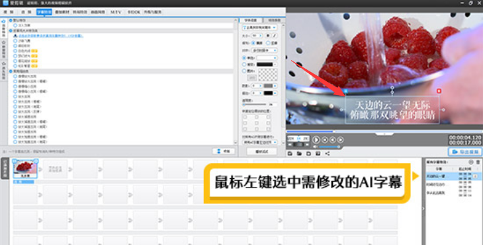Tick the bottom-right subtitle position checkbox
The height and width of the screenshot is (245, 483).
coord(269,129)
